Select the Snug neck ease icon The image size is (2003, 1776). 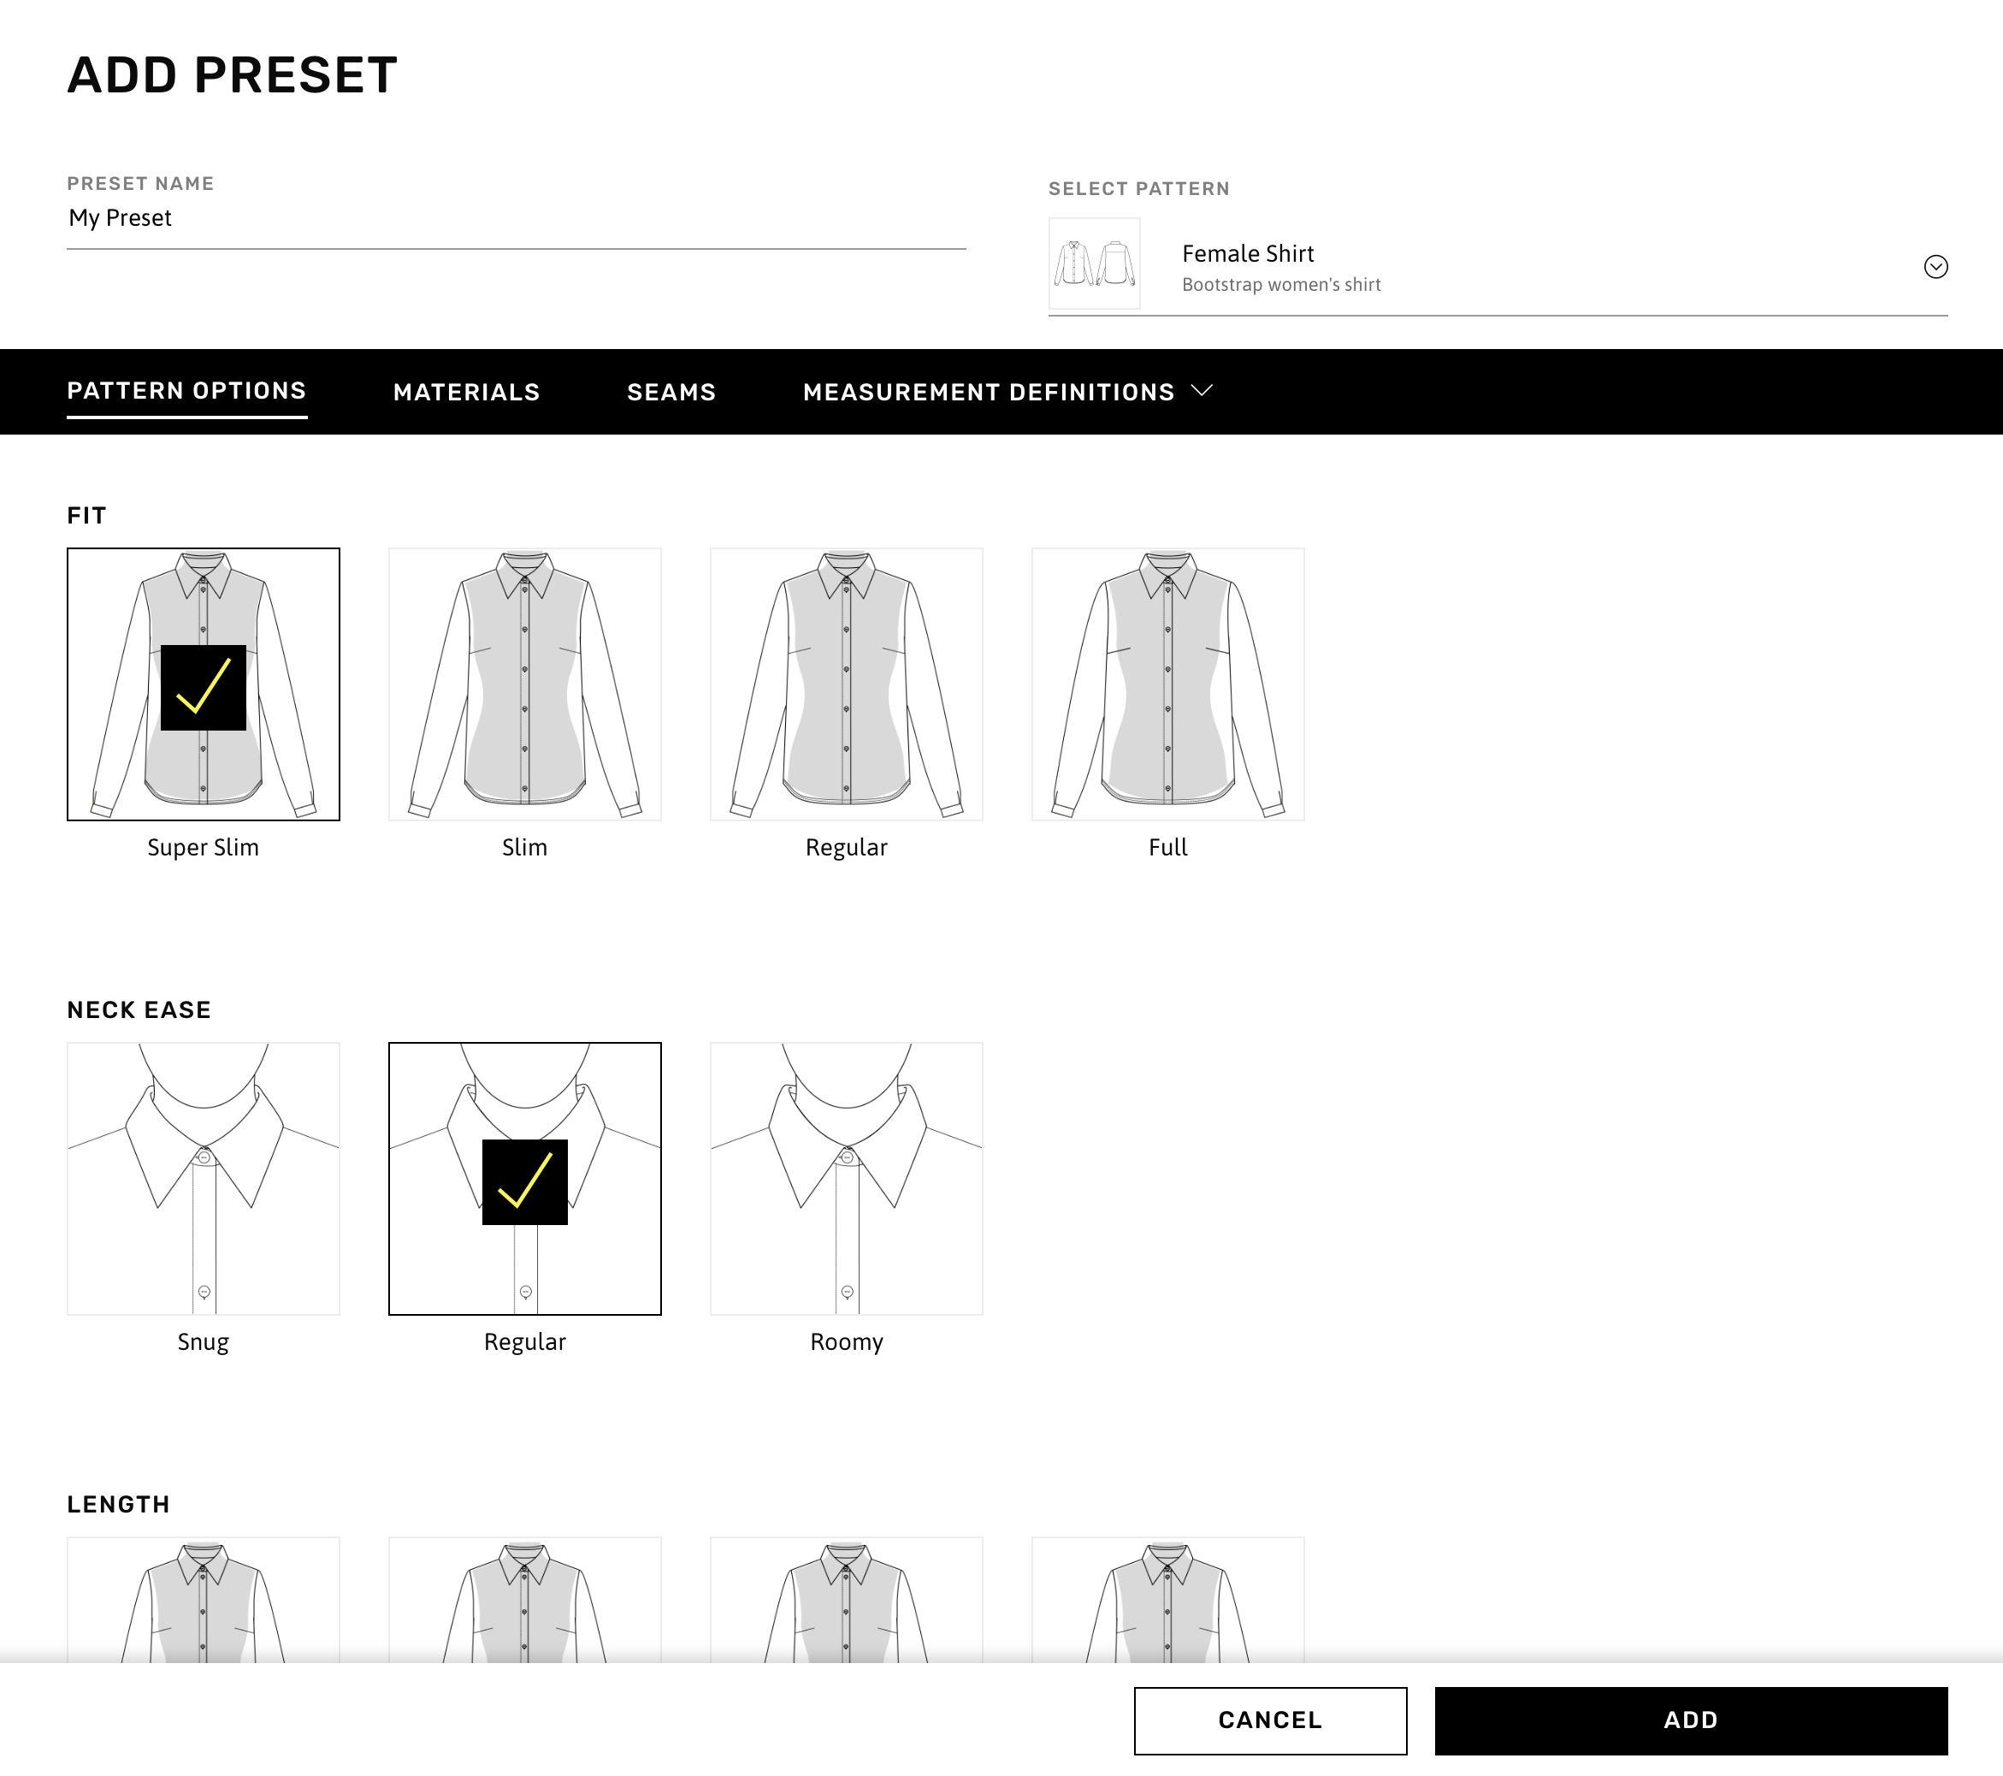tap(204, 1178)
